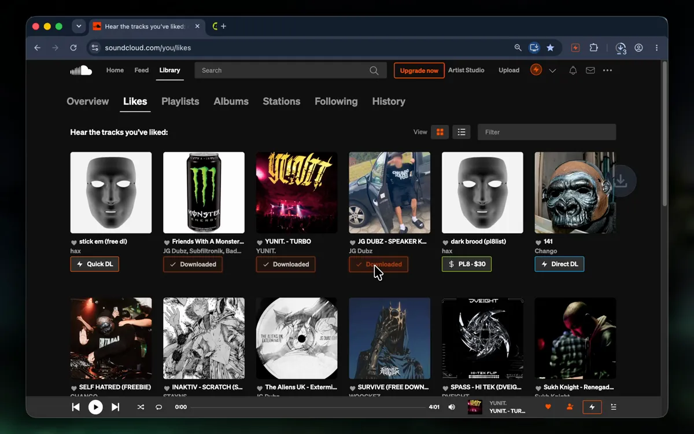Click the follow artist icon in player

570,407
